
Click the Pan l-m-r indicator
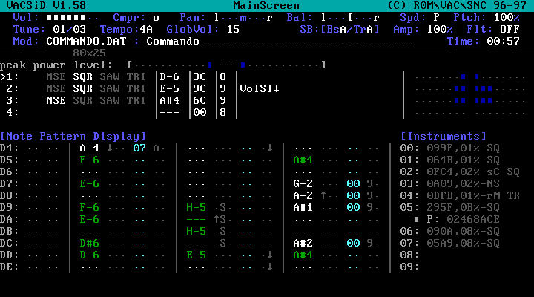[x=243, y=17]
